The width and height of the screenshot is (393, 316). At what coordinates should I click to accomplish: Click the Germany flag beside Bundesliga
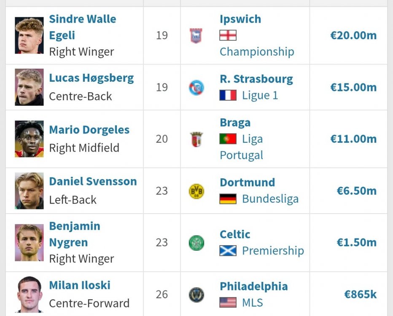click(228, 199)
